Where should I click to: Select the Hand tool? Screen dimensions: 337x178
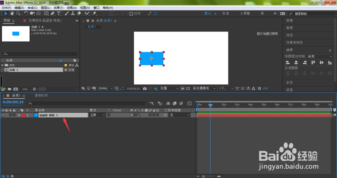12,13
